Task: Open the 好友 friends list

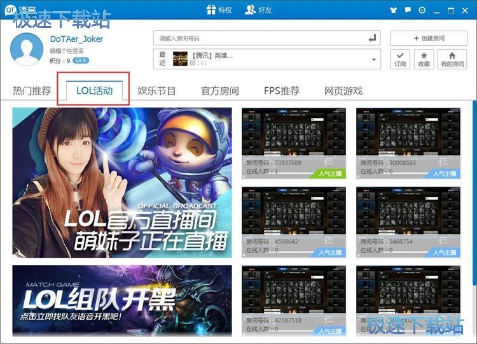Action: tap(258, 10)
